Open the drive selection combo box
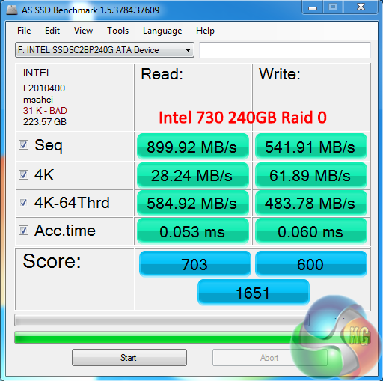 tap(105, 50)
